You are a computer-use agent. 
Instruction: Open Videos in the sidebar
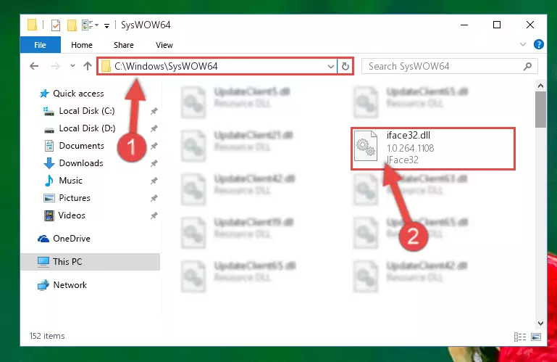[x=72, y=215]
